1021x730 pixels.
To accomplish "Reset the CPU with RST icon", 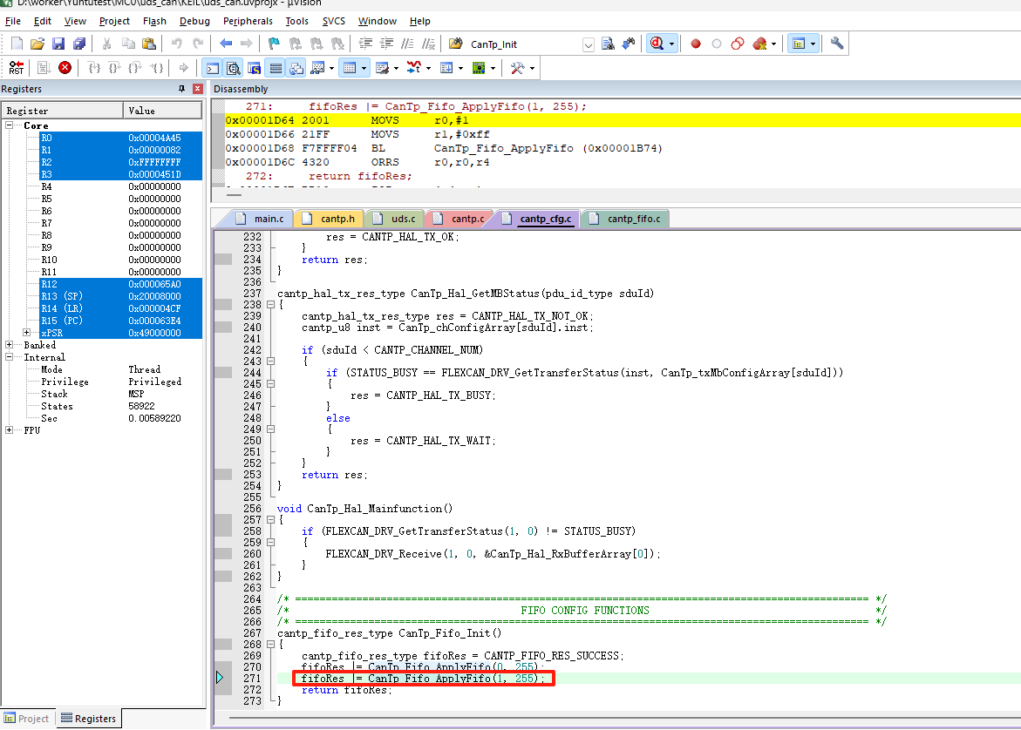I will pos(17,68).
